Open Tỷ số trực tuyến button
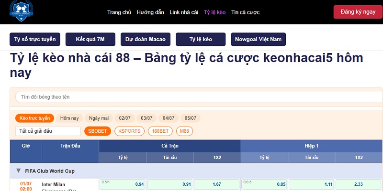This screenshot has height=191, width=383. pyautogui.click(x=35, y=39)
